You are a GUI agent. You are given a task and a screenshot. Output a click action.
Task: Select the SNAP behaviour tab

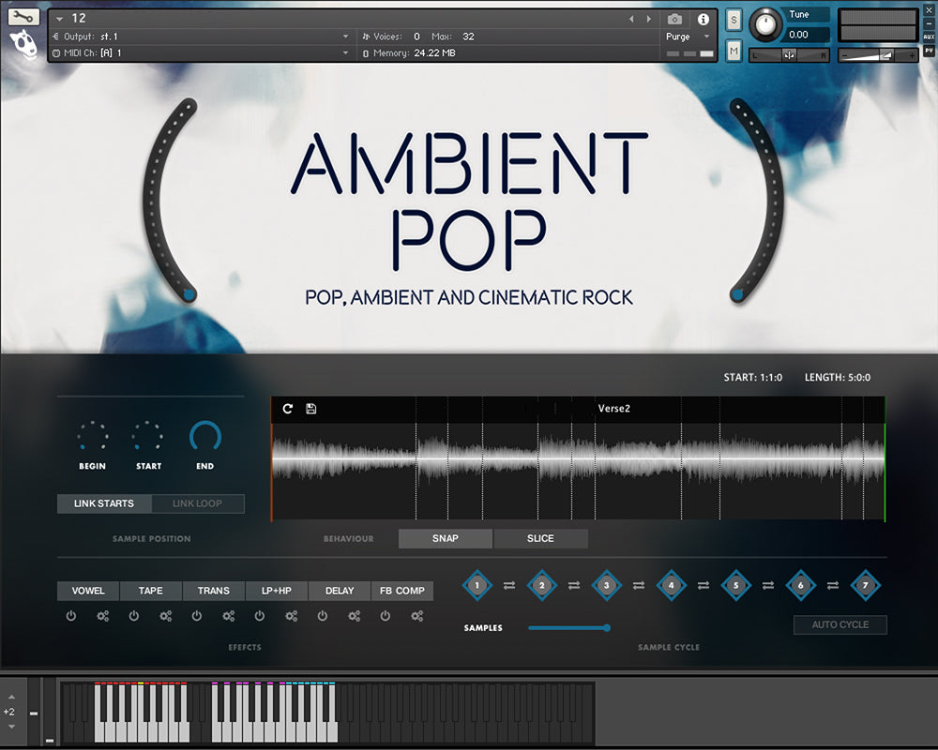pyautogui.click(x=446, y=538)
